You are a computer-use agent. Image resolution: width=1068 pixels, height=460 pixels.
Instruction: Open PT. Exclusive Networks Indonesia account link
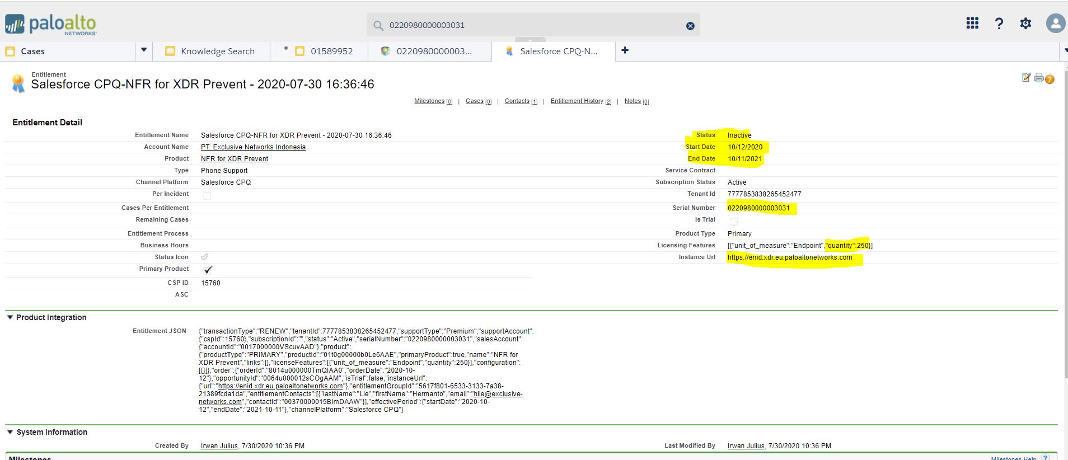click(x=253, y=147)
